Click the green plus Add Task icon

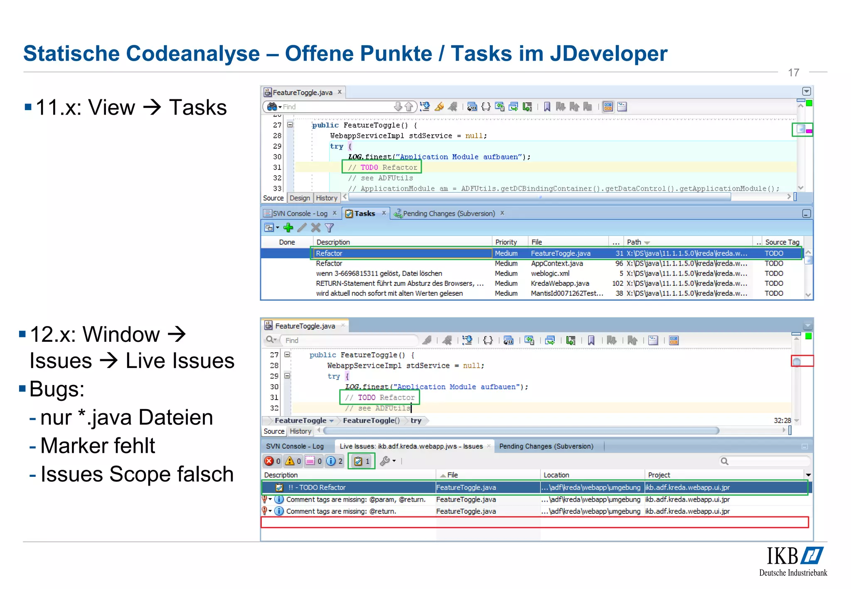(288, 228)
